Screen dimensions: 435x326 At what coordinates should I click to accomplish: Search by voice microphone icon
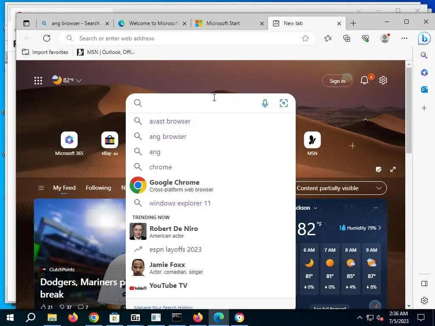[x=265, y=104]
